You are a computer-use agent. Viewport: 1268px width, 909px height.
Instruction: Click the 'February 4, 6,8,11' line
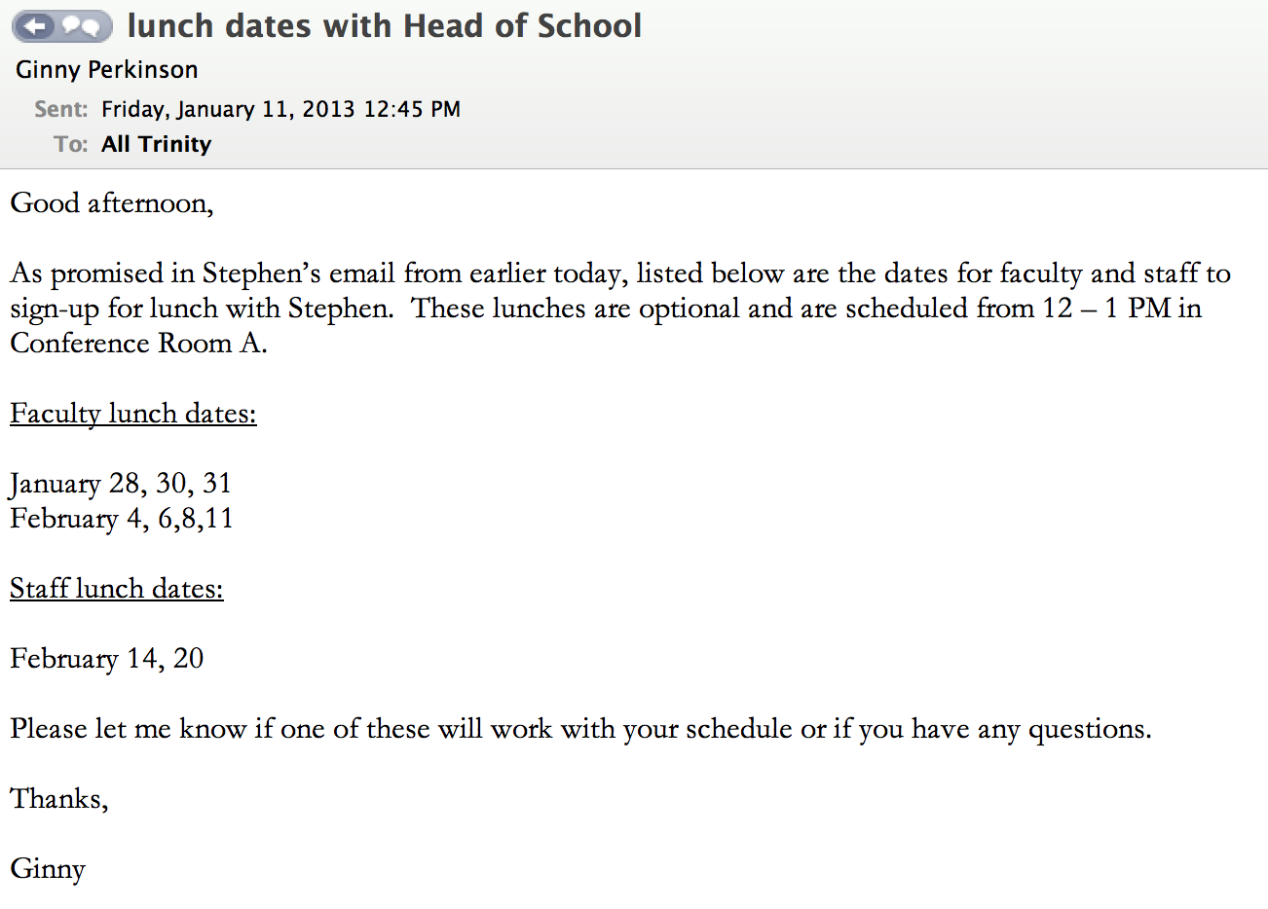[122, 519]
